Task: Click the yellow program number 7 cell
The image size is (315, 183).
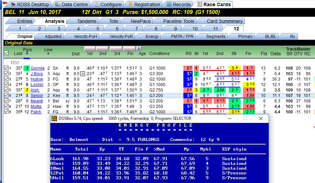Action: pos(27,90)
